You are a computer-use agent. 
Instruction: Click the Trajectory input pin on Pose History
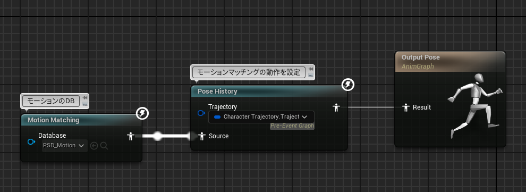[201, 113]
